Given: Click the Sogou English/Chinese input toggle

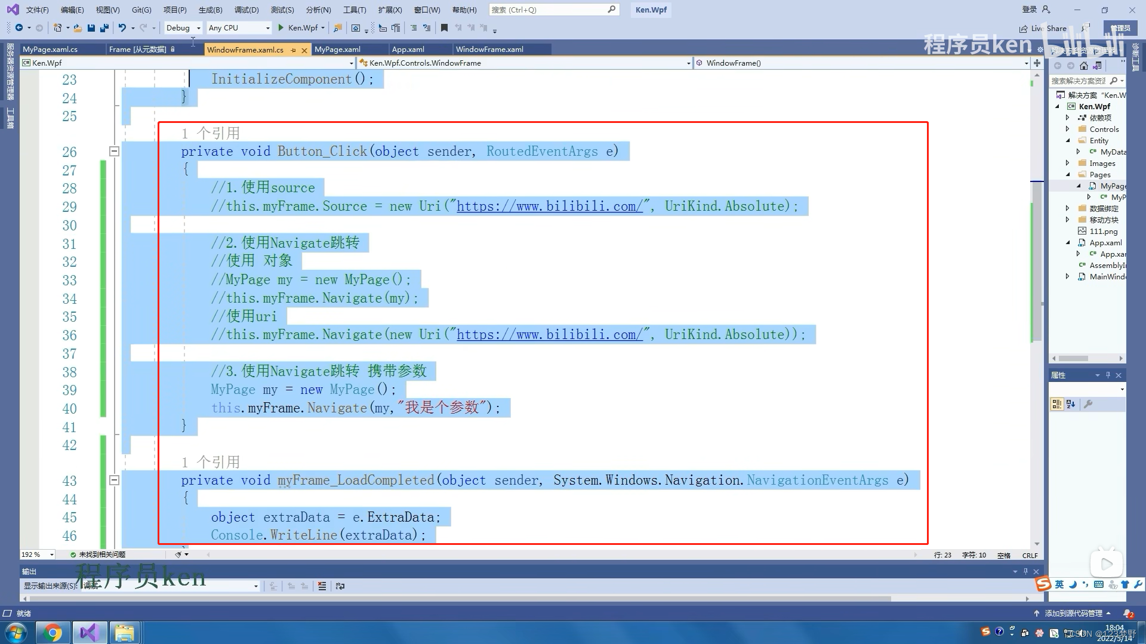Looking at the screenshot, I should [x=1059, y=584].
